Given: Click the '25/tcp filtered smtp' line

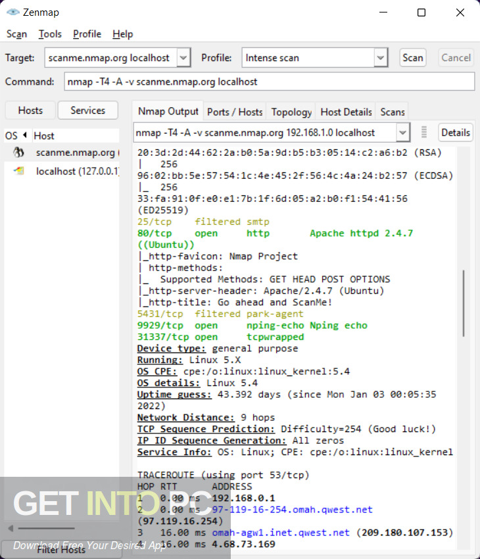Looking at the screenshot, I should tap(203, 222).
